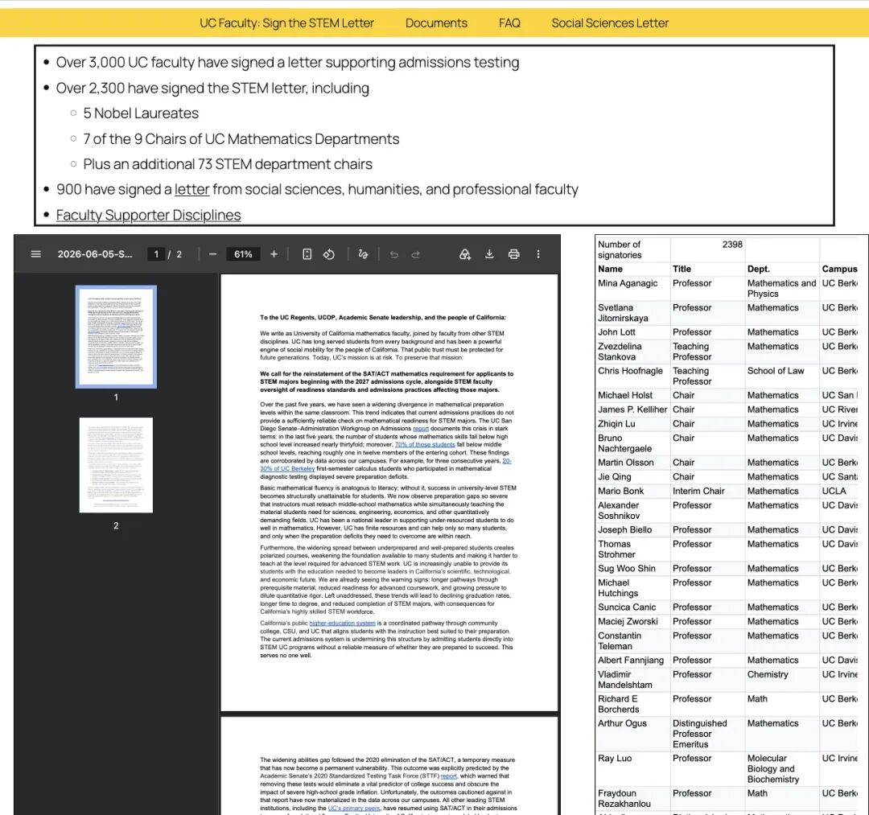869x815 pixels.
Task: Select the draw annotation tool
Action: coord(363,254)
